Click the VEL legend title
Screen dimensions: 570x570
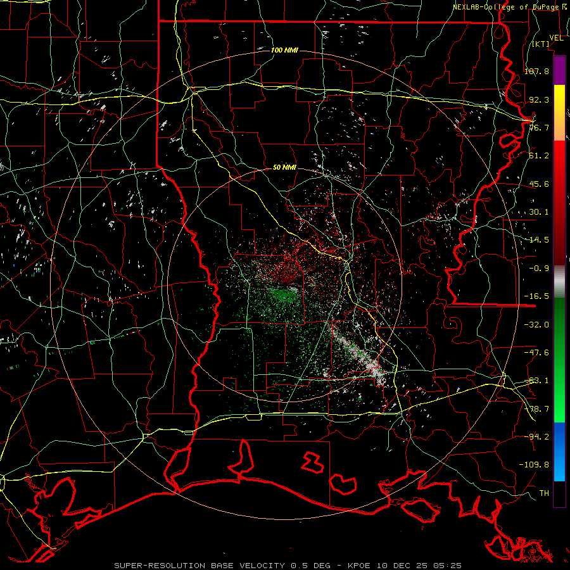(556, 38)
